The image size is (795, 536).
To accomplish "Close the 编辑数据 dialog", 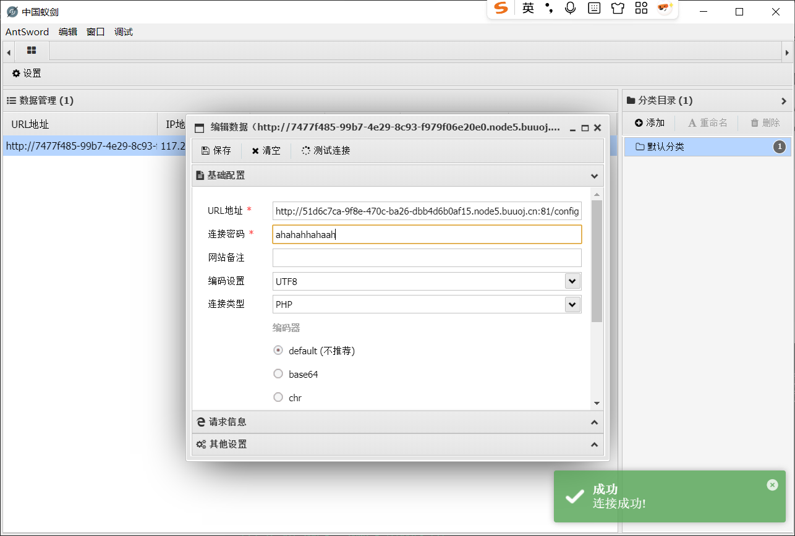I will [x=597, y=128].
